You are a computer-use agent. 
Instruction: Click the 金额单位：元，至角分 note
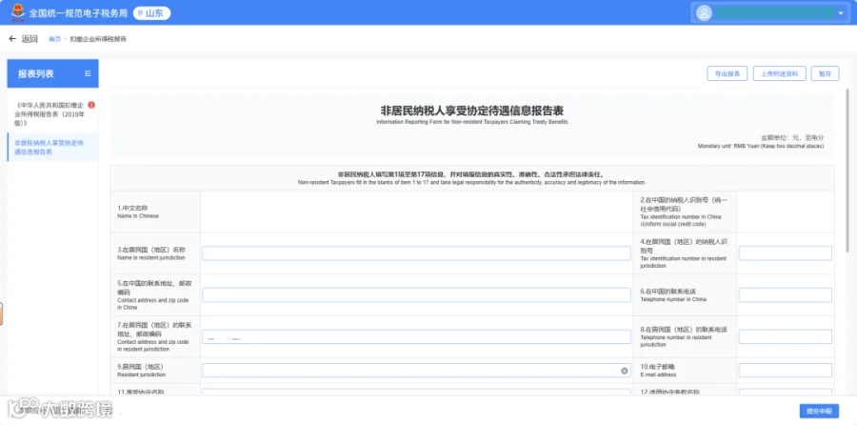coord(792,138)
